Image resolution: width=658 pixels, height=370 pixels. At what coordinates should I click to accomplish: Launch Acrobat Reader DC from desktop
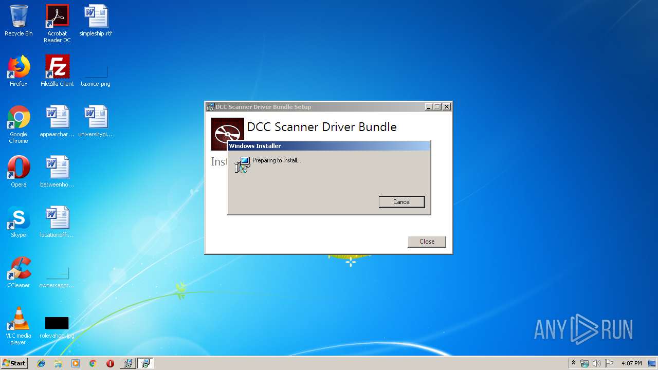click(x=57, y=24)
